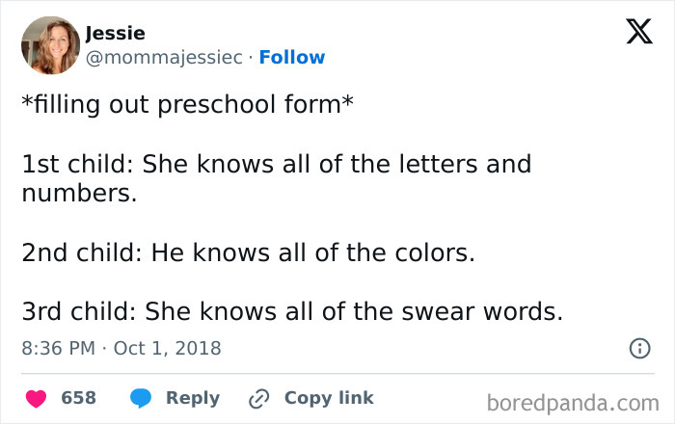Click the display name Jessie
This screenshot has width=675, height=424.
coord(115,34)
